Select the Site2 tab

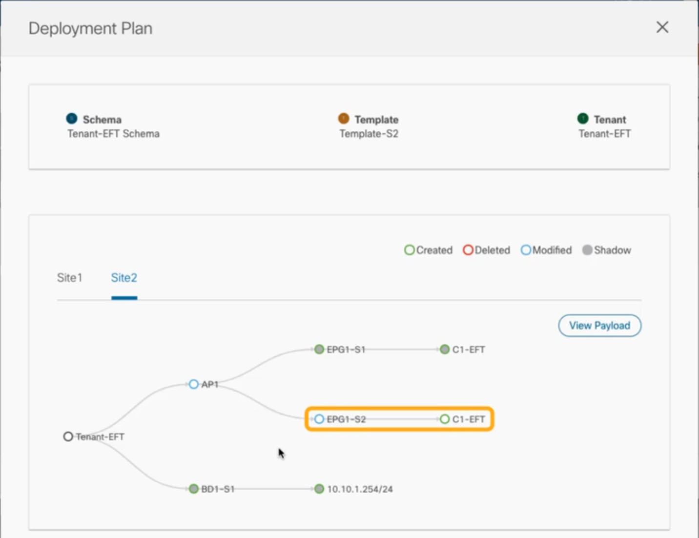click(x=124, y=278)
